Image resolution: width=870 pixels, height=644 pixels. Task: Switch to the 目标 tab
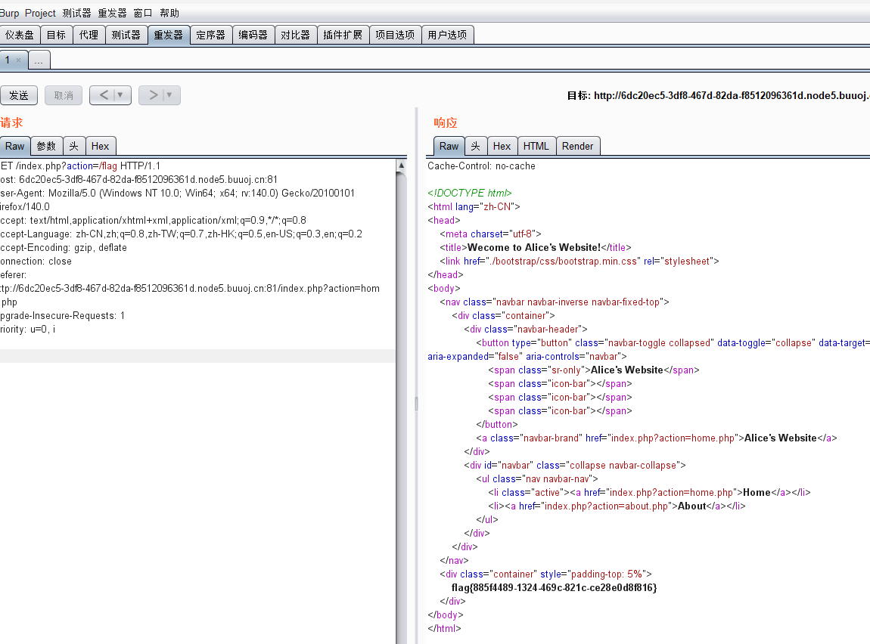point(56,35)
